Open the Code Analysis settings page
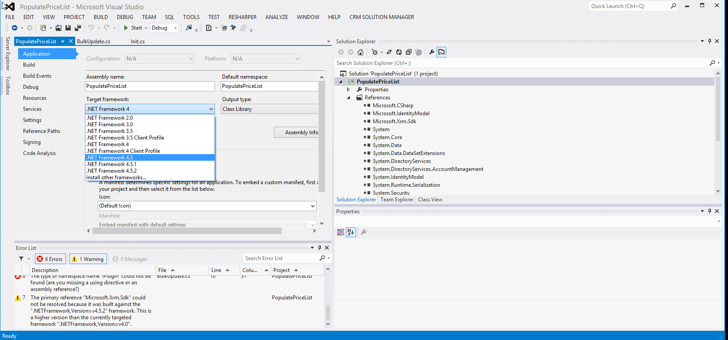 [x=39, y=153]
